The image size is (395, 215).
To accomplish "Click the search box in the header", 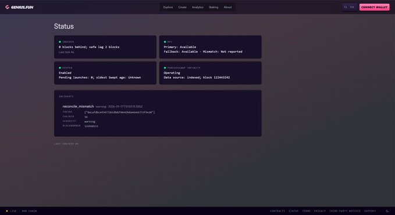I will (x=350, y=8).
